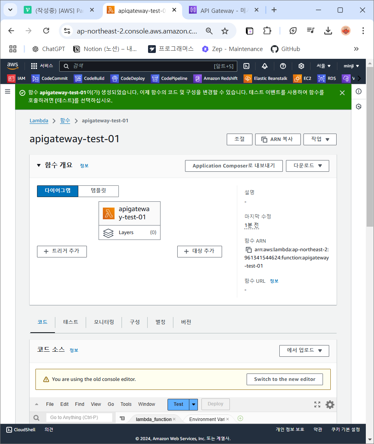Open AWS notifications bell
Viewport: 374px width, 444px height.
(265, 66)
